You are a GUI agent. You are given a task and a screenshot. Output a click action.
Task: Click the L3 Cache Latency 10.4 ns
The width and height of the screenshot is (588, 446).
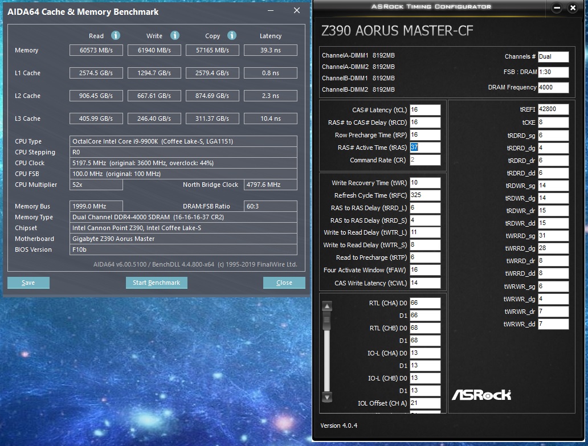[271, 118]
